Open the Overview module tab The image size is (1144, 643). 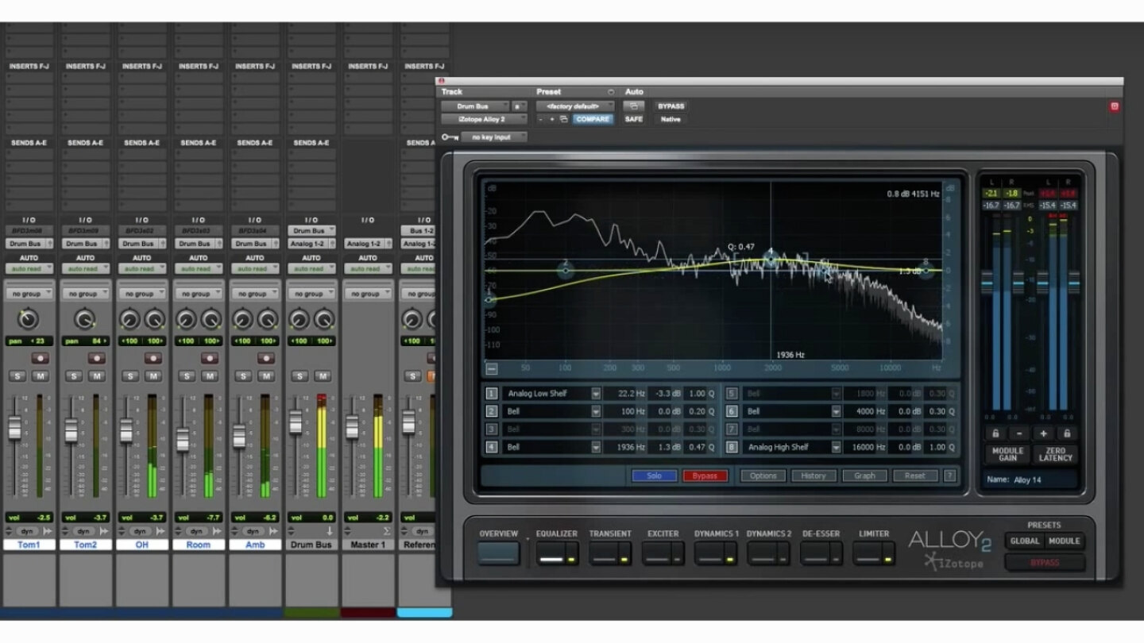pos(499,553)
